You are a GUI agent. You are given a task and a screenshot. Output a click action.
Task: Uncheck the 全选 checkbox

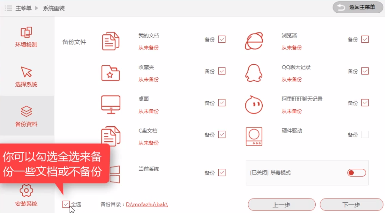(x=66, y=204)
